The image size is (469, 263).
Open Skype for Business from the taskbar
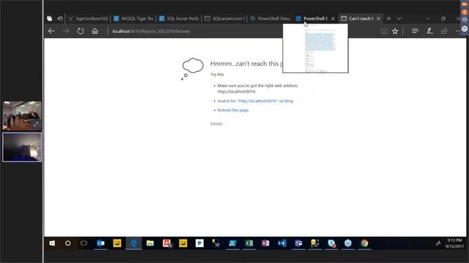(331, 243)
